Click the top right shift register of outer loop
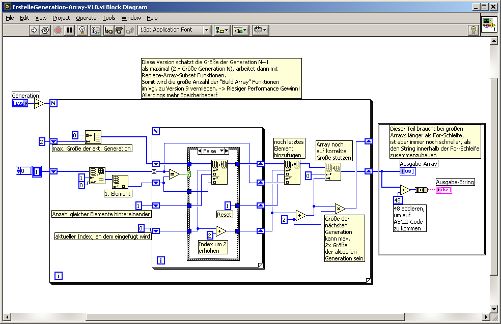Image resolution: width=501 pixels, height=324 pixels. [x=369, y=141]
